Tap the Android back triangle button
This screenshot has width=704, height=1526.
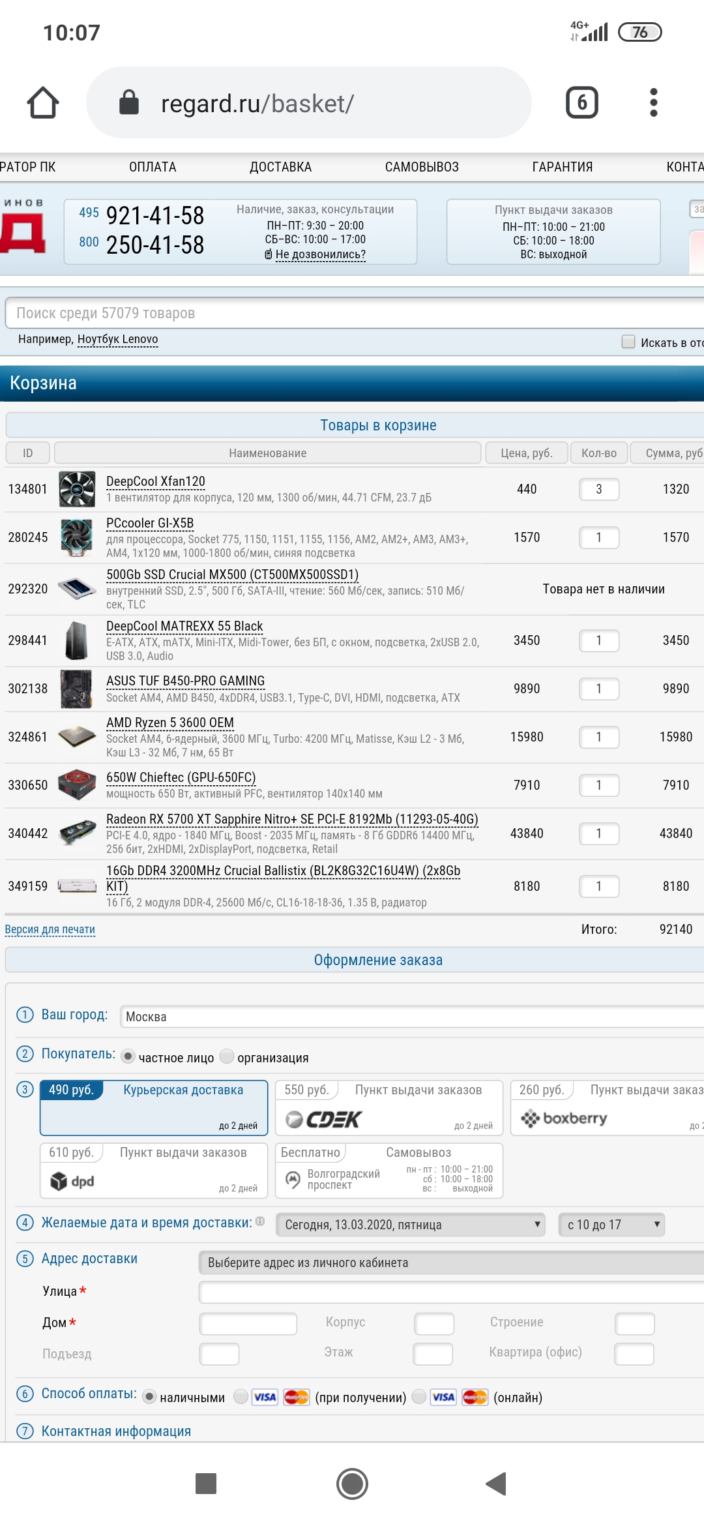point(496,1484)
